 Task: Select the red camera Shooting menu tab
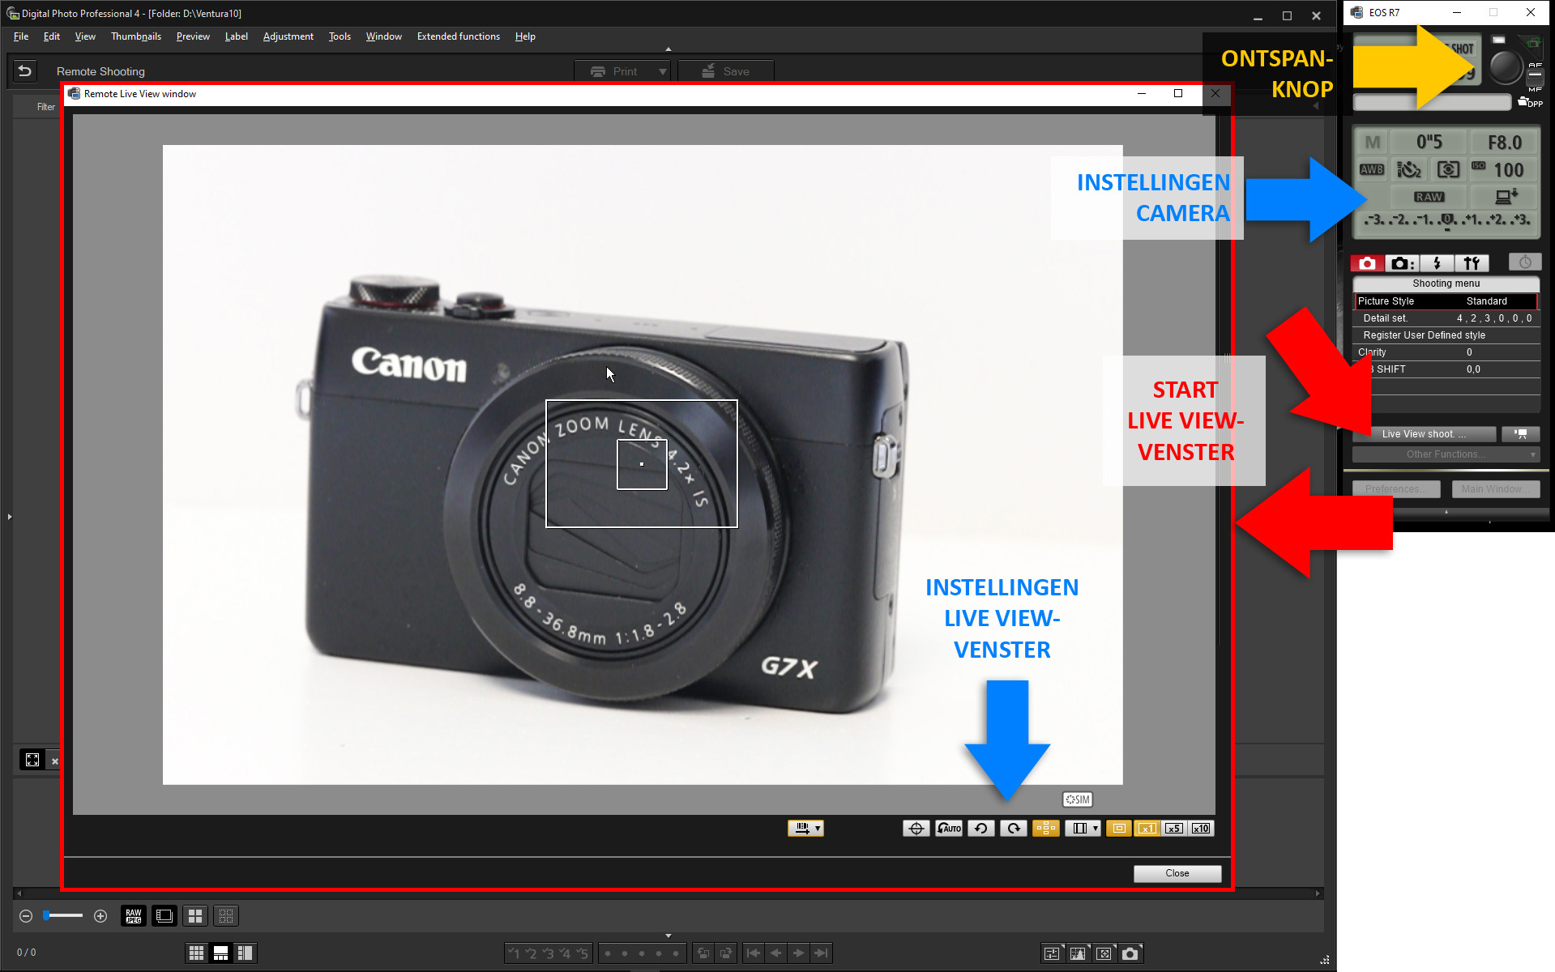pyautogui.click(x=1368, y=263)
